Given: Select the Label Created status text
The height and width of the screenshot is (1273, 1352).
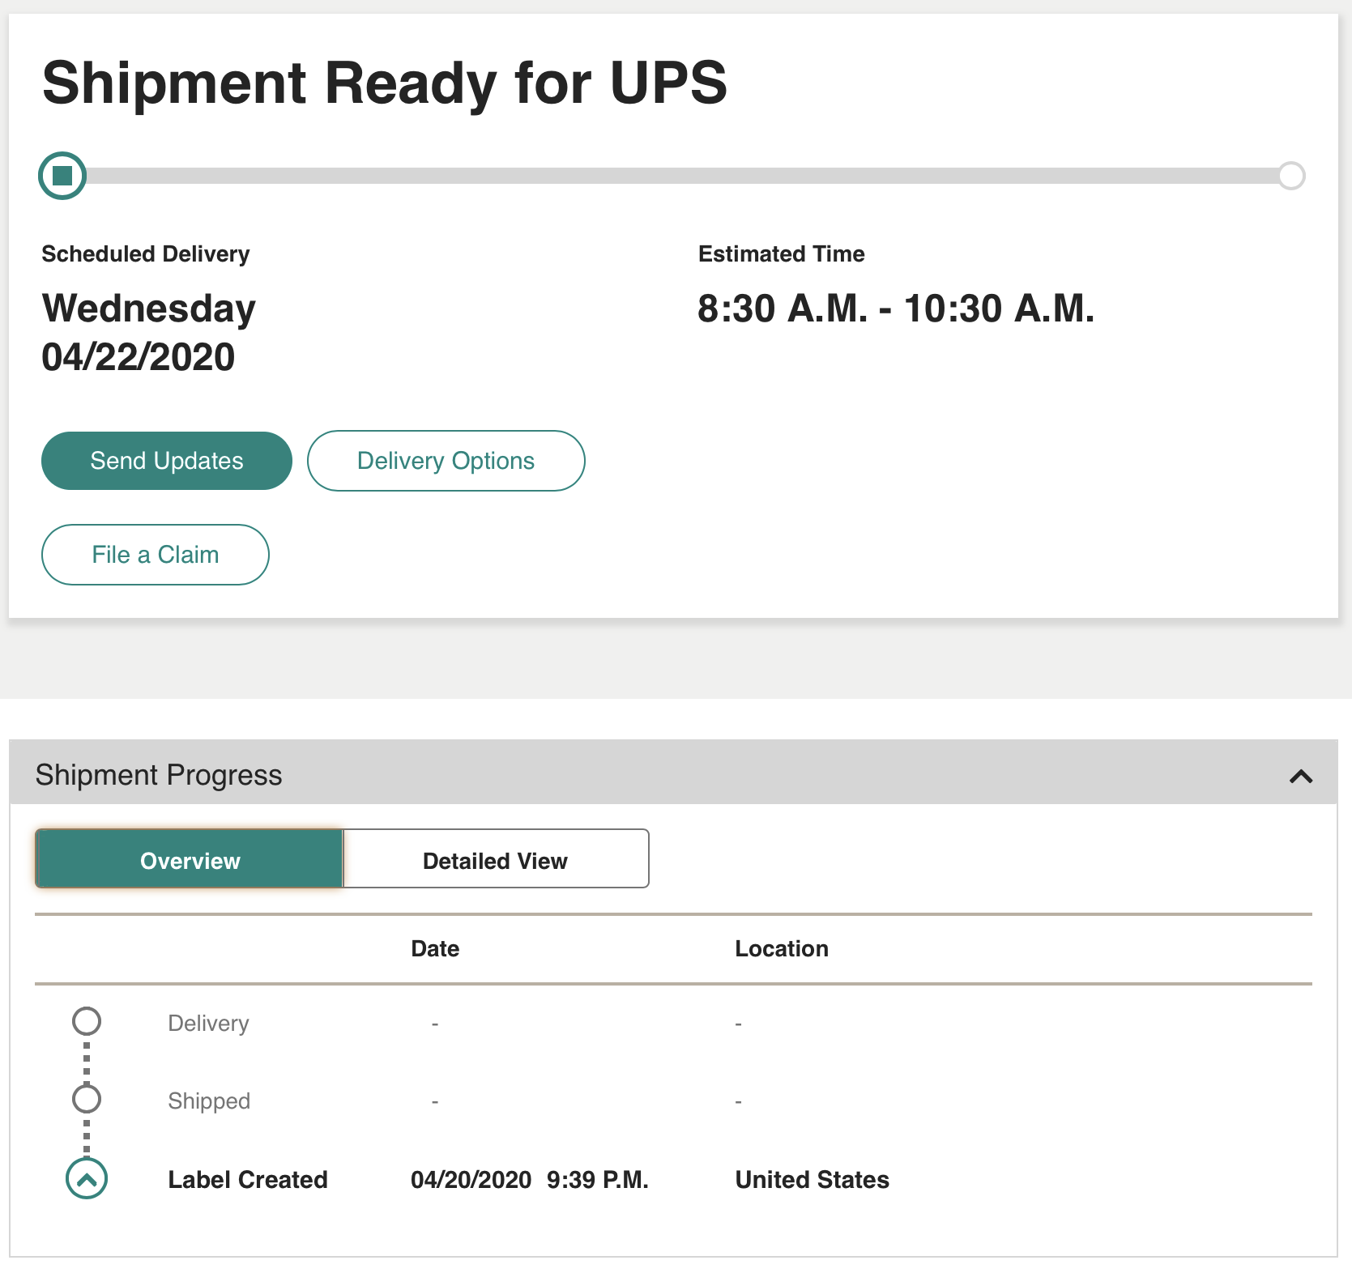Looking at the screenshot, I should 248,1180.
